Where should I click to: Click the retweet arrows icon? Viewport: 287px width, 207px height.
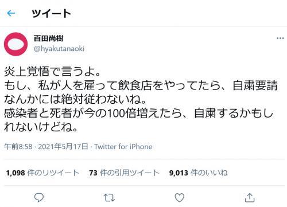(109, 198)
